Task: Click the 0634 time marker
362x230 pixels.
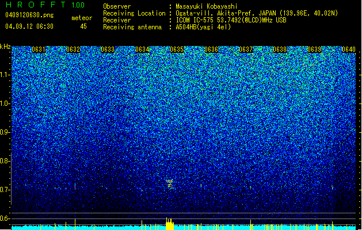Action: [142, 49]
